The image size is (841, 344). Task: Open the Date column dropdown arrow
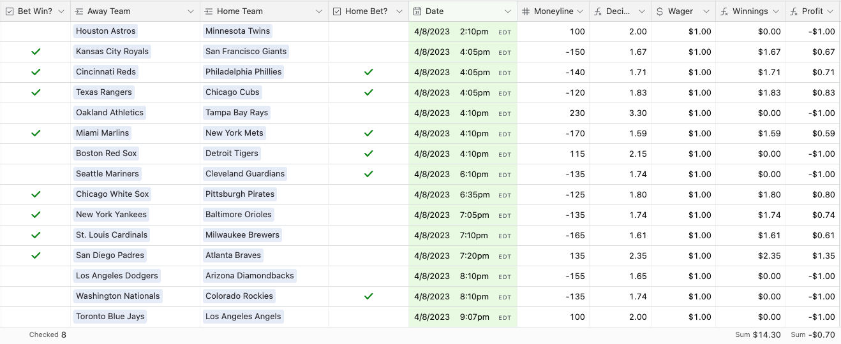pyautogui.click(x=508, y=11)
